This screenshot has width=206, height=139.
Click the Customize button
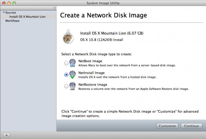[167, 126]
